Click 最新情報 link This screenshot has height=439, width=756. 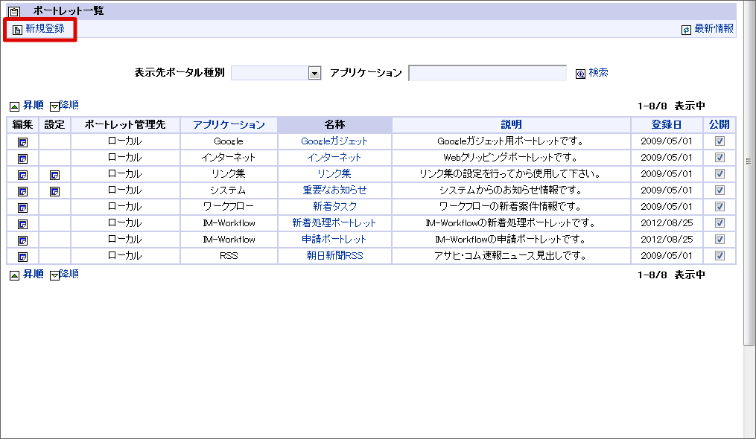[x=714, y=29]
